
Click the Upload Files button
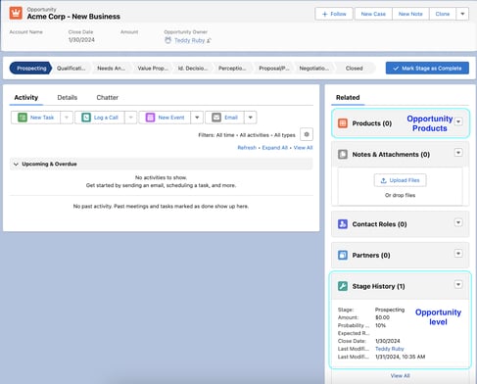[400, 180]
